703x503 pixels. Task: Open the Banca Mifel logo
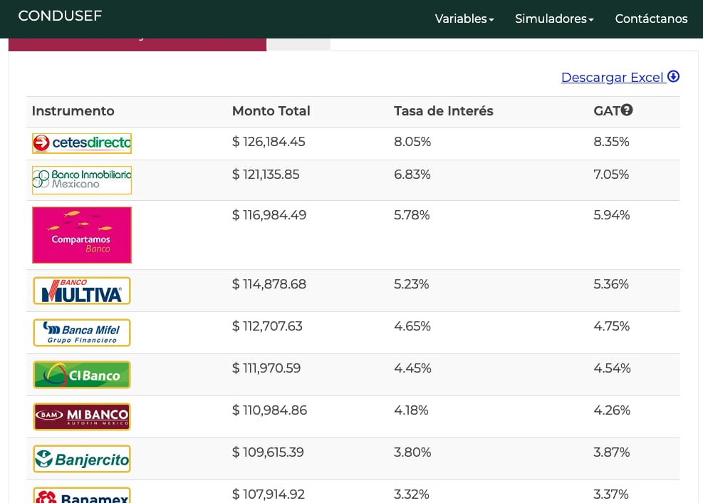click(x=82, y=333)
